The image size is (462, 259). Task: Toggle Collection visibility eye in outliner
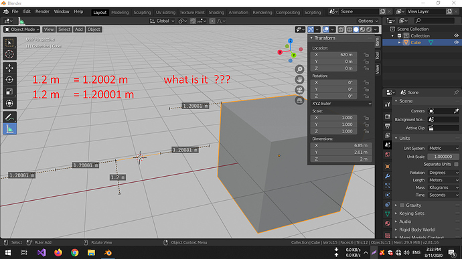[456, 35]
